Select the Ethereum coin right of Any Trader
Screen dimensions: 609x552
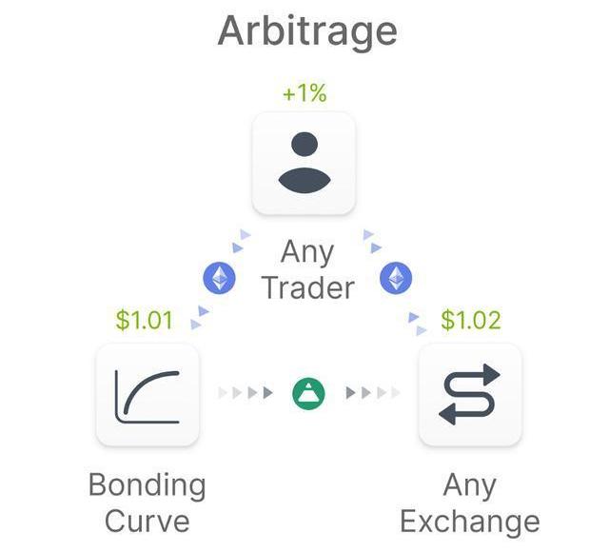tap(396, 278)
